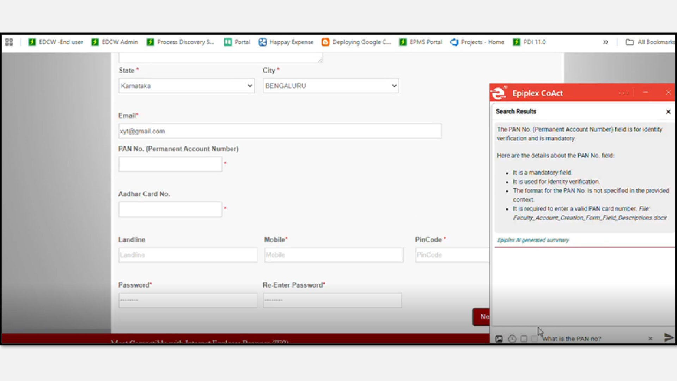Click the image icon in CoAct toolbar
Screen dimensions: 677x381
[x=499, y=339]
